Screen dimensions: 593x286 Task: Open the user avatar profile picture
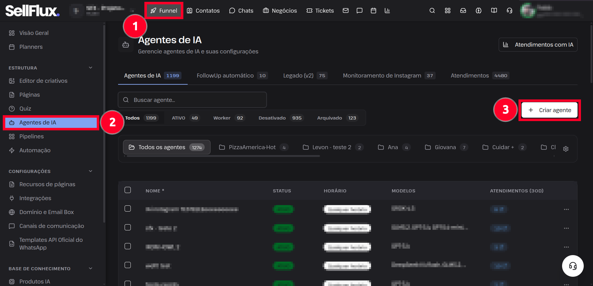pos(527,11)
